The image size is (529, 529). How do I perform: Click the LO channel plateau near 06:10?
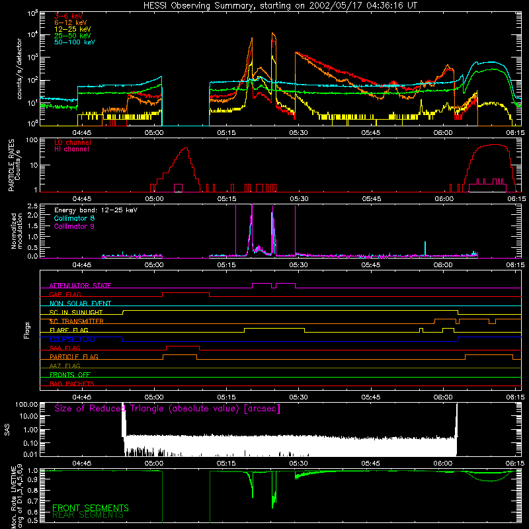pyautogui.click(x=493, y=145)
